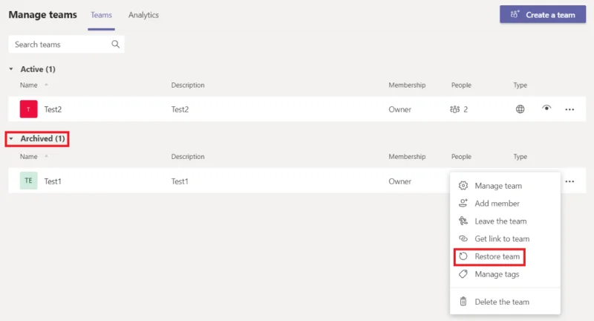Image resolution: width=594 pixels, height=321 pixels.
Task: Click People header in Archived section
Action: tap(461, 157)
